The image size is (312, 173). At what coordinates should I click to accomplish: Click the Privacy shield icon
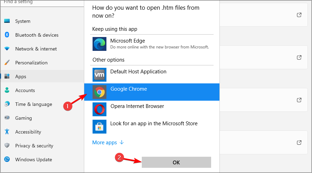click(x=7, y=145)
